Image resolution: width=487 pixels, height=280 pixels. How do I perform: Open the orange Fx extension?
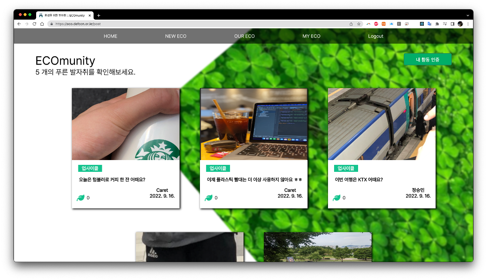384,24
